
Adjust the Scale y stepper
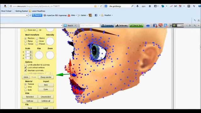point(31,55)
